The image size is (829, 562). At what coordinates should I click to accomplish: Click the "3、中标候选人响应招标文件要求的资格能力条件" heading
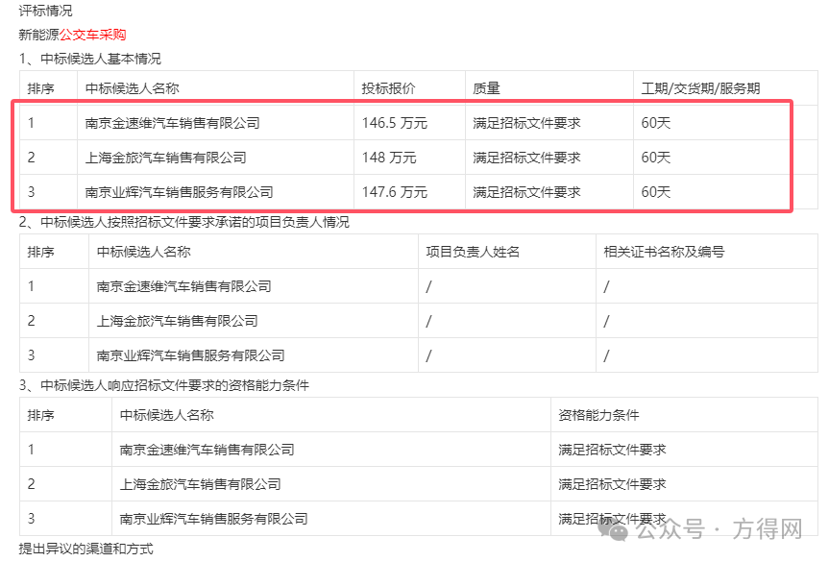click(164, 385)
